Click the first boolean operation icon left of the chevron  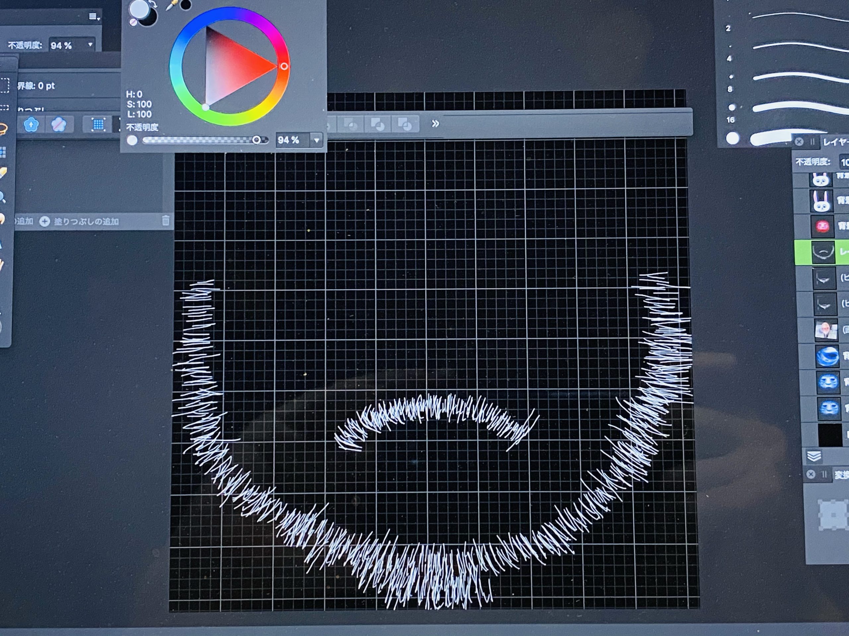(x=351, y=124)
